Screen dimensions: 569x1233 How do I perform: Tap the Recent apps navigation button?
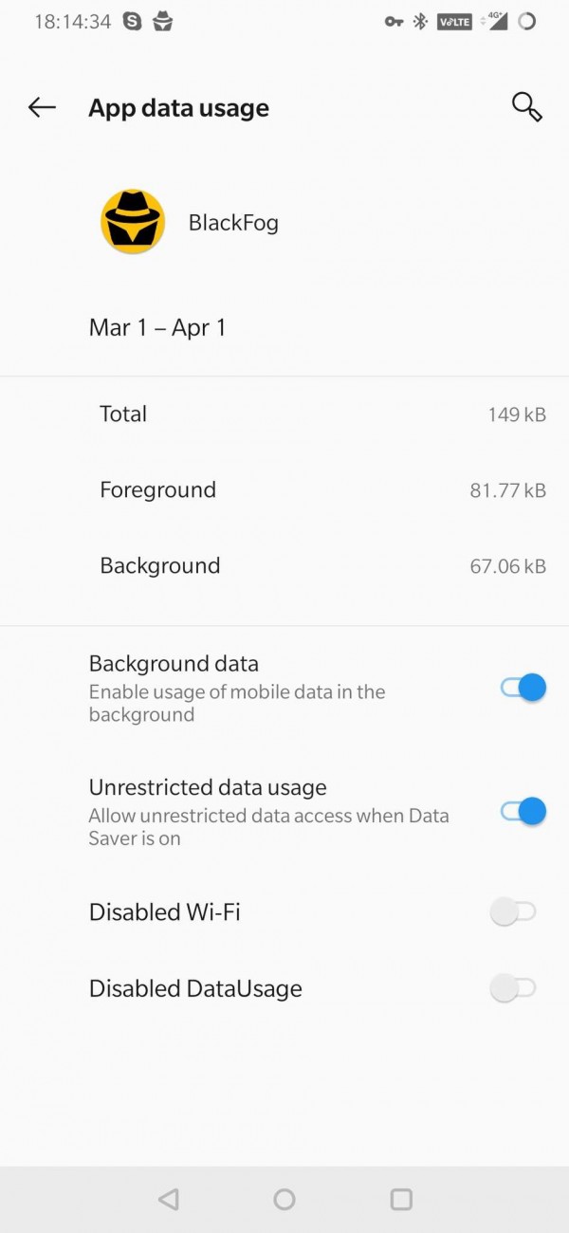coord(399,1198)
